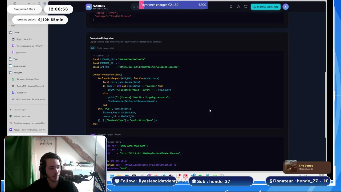Click the browser reload icon
Image resolution: width=341 pixels, height=192 pixels.
tap(39, 3)
